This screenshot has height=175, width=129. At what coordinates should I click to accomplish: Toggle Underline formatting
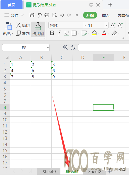pyautogui.click(x=67, y=33)
